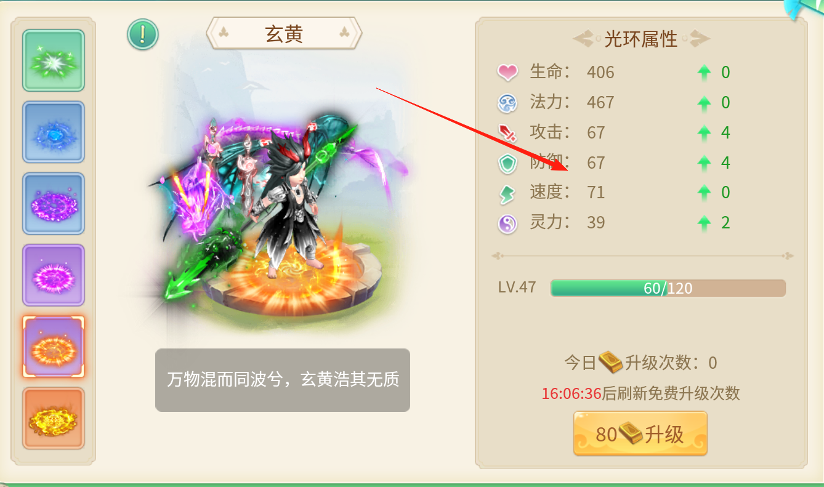This screenshot has height=487, width=824.
Task: Select the golden yellow halo thumbnail
Action: 54,418
